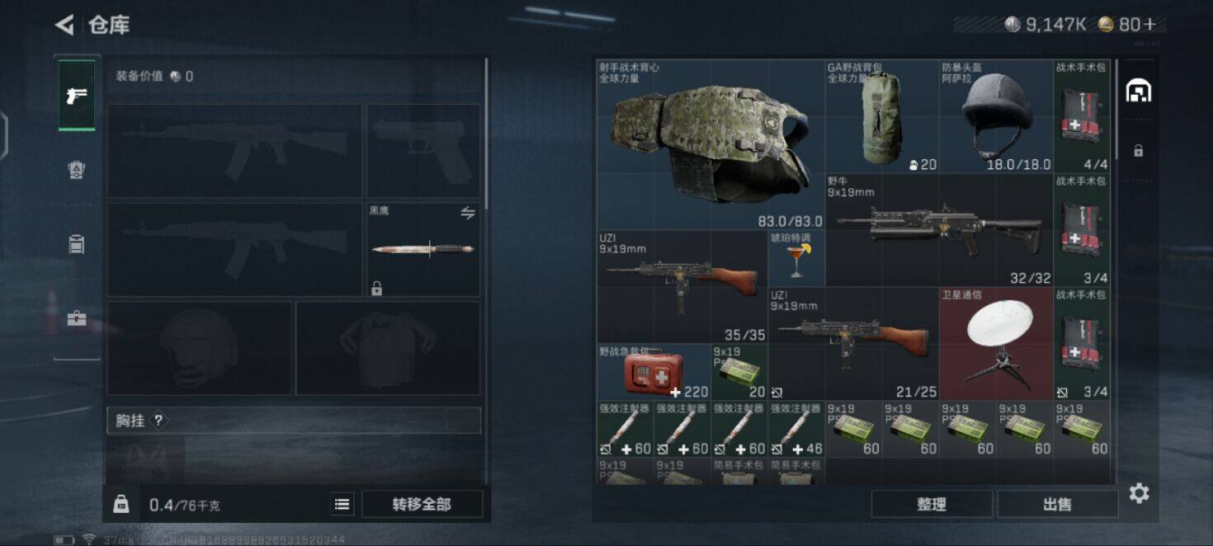The height and width of the screenshot is (546, 1213).
Task: Click the swap icon on 黑鹰 knife slot
Action: tap(468, 213)
